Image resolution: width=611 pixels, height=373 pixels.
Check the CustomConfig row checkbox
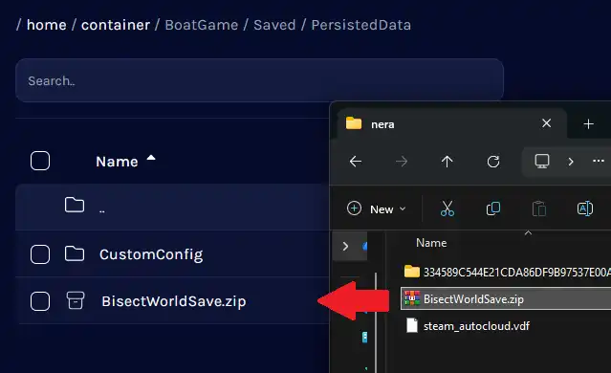(x=40, y=254)
